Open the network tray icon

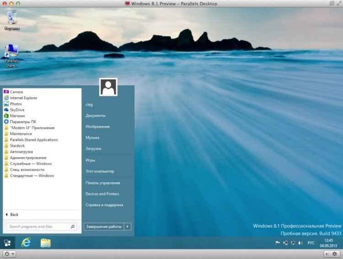pos(293,243)
